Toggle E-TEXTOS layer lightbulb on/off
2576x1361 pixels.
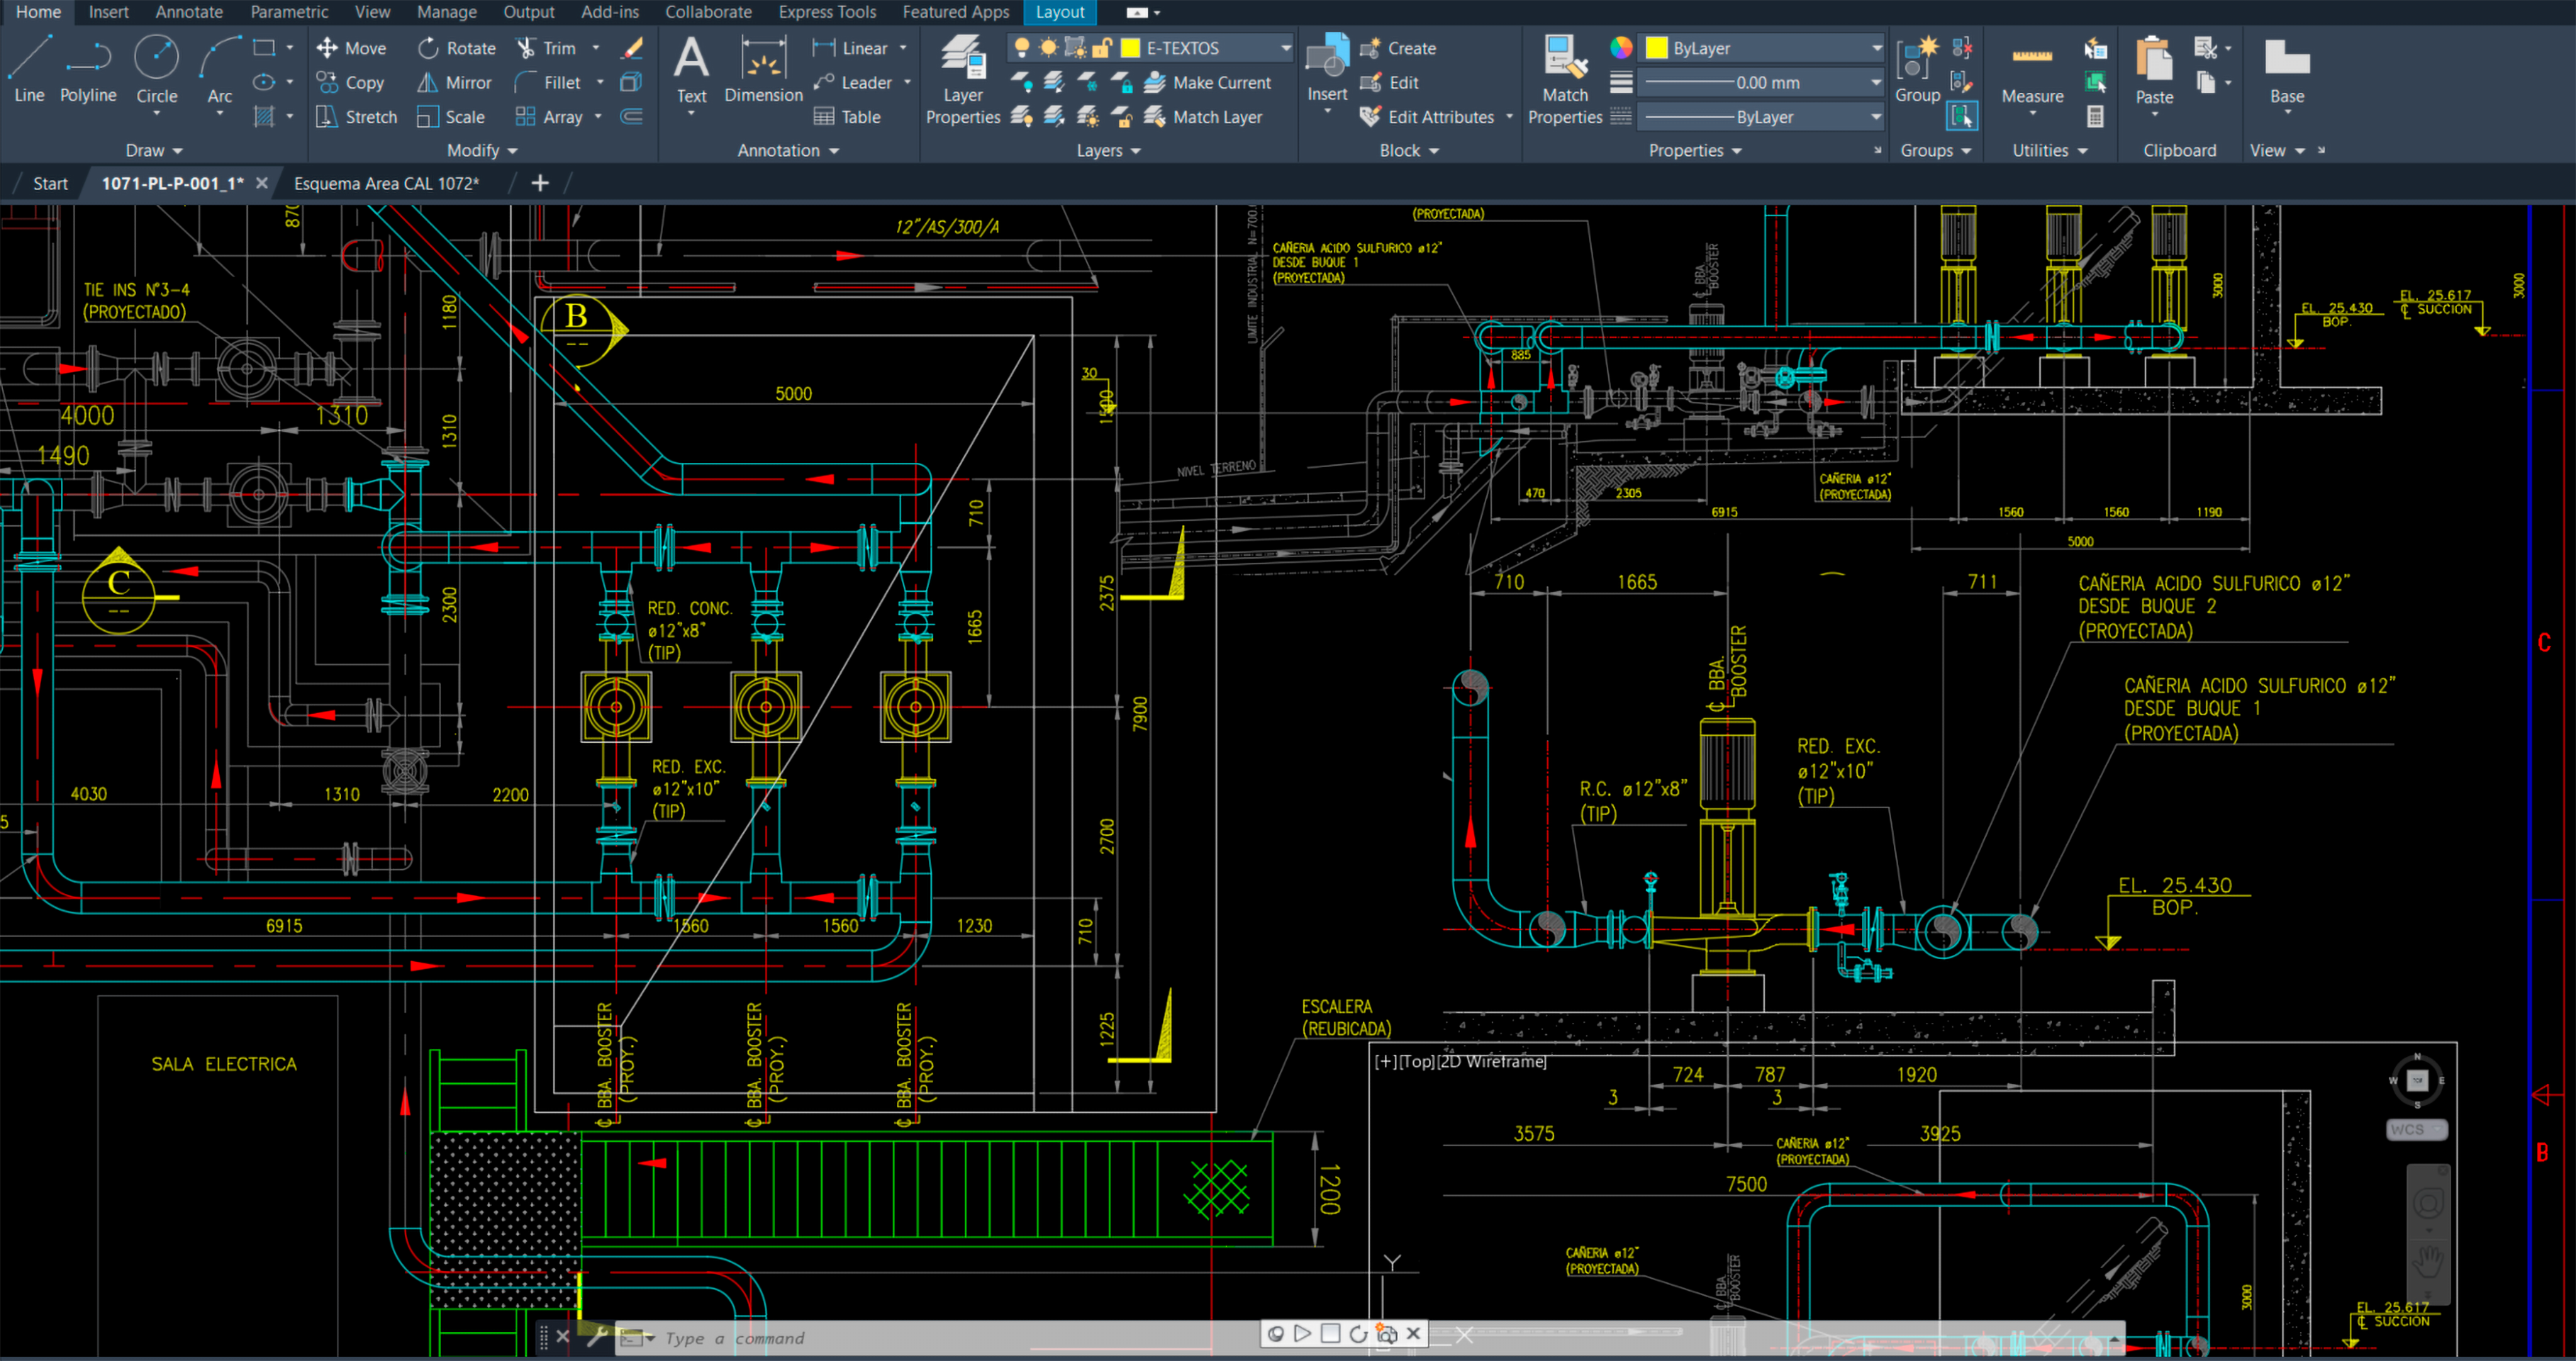click(1022, 48)
